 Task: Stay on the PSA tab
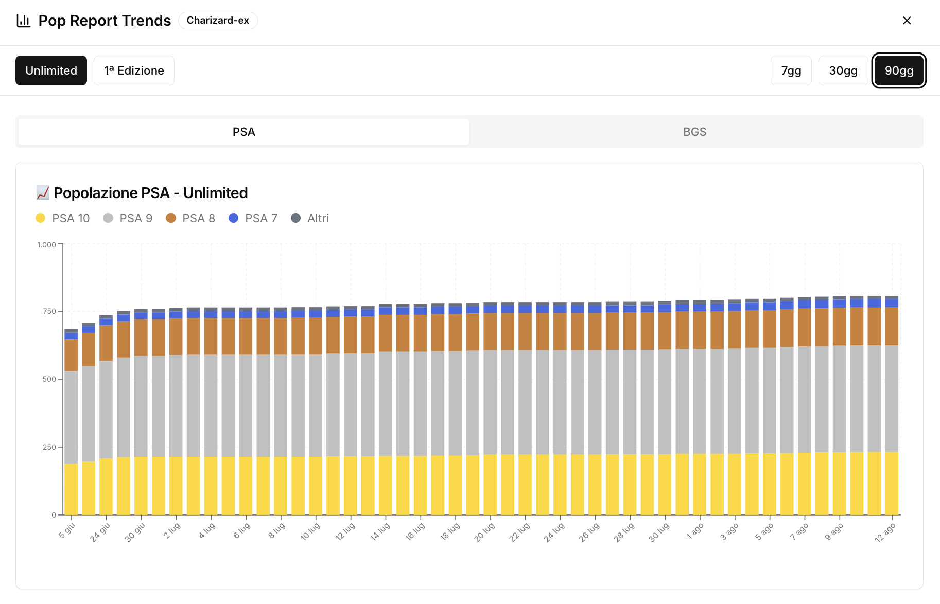[x=243, y=132]
